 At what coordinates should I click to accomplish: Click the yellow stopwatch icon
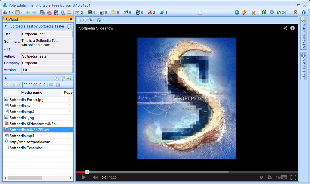click(x=296, y=12)
